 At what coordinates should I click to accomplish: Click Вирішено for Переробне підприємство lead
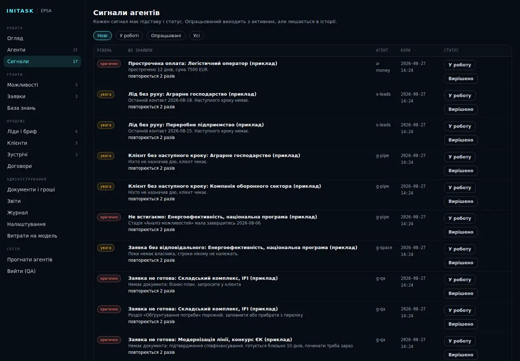(461, 140)
